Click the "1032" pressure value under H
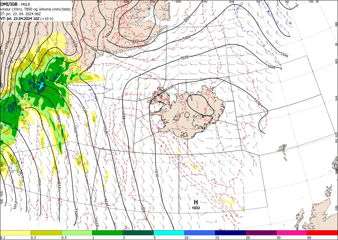This screenshot has height=240, width=338. pos(196,208)
